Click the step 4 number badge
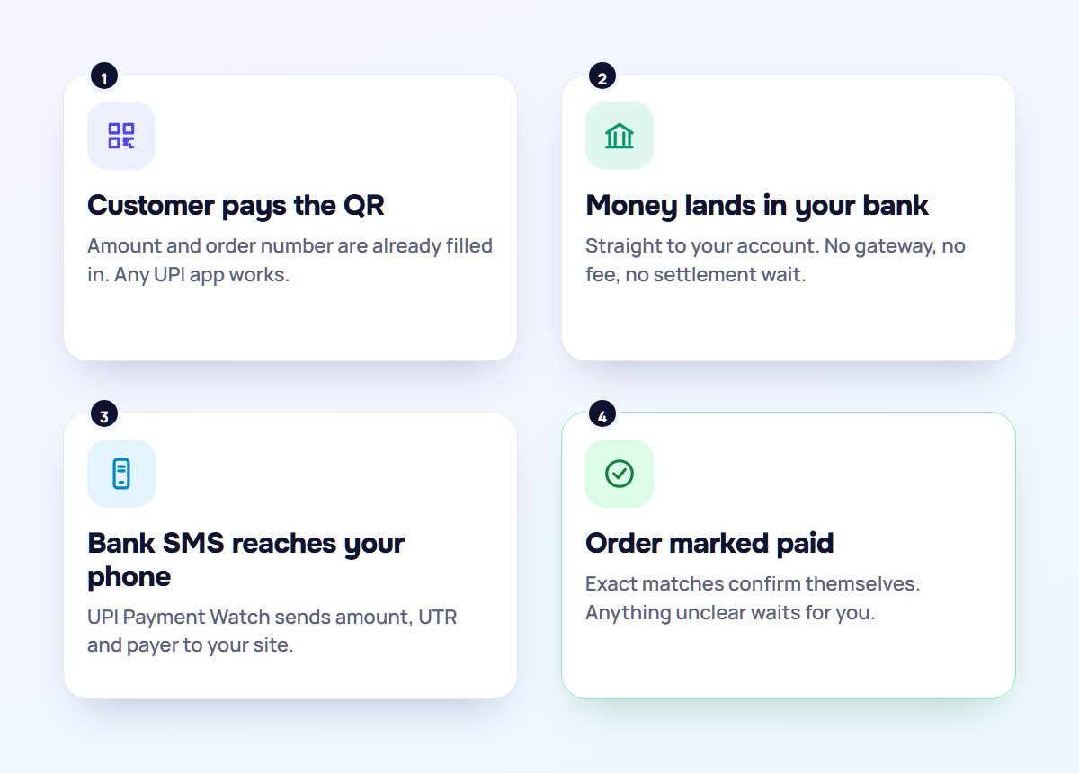Screen dimensions: 1079x773 pos(602,416)
